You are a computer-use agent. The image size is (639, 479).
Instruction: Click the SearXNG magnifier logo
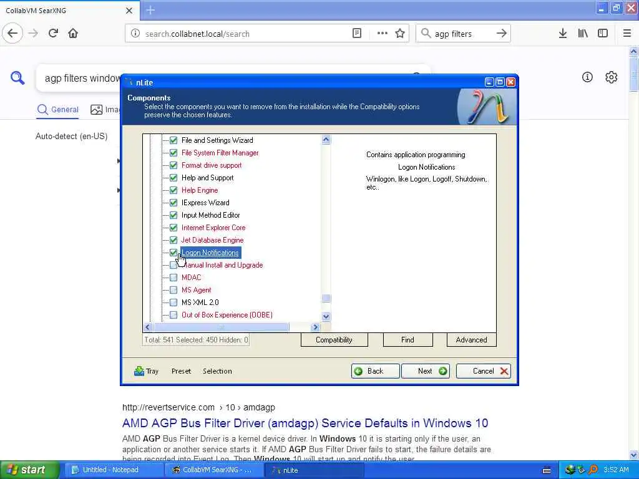17,77
